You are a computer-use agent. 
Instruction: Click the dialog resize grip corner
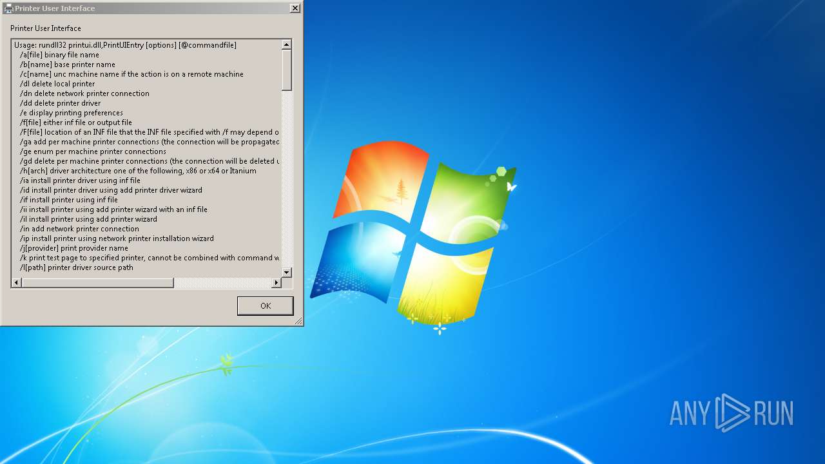tap(298, 321)
